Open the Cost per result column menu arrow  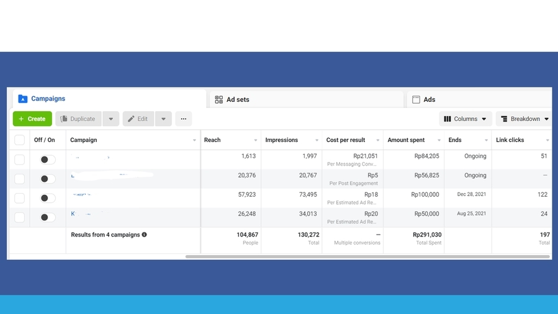(x=378, y=140)
